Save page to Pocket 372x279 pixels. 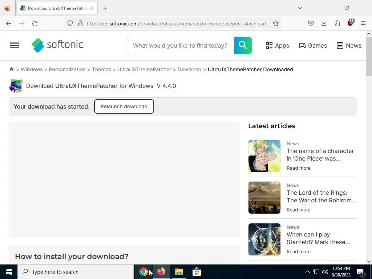tap(311, 24)
